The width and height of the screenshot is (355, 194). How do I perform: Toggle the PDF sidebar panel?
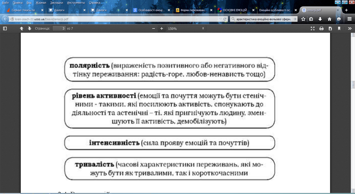pos(5,29)
